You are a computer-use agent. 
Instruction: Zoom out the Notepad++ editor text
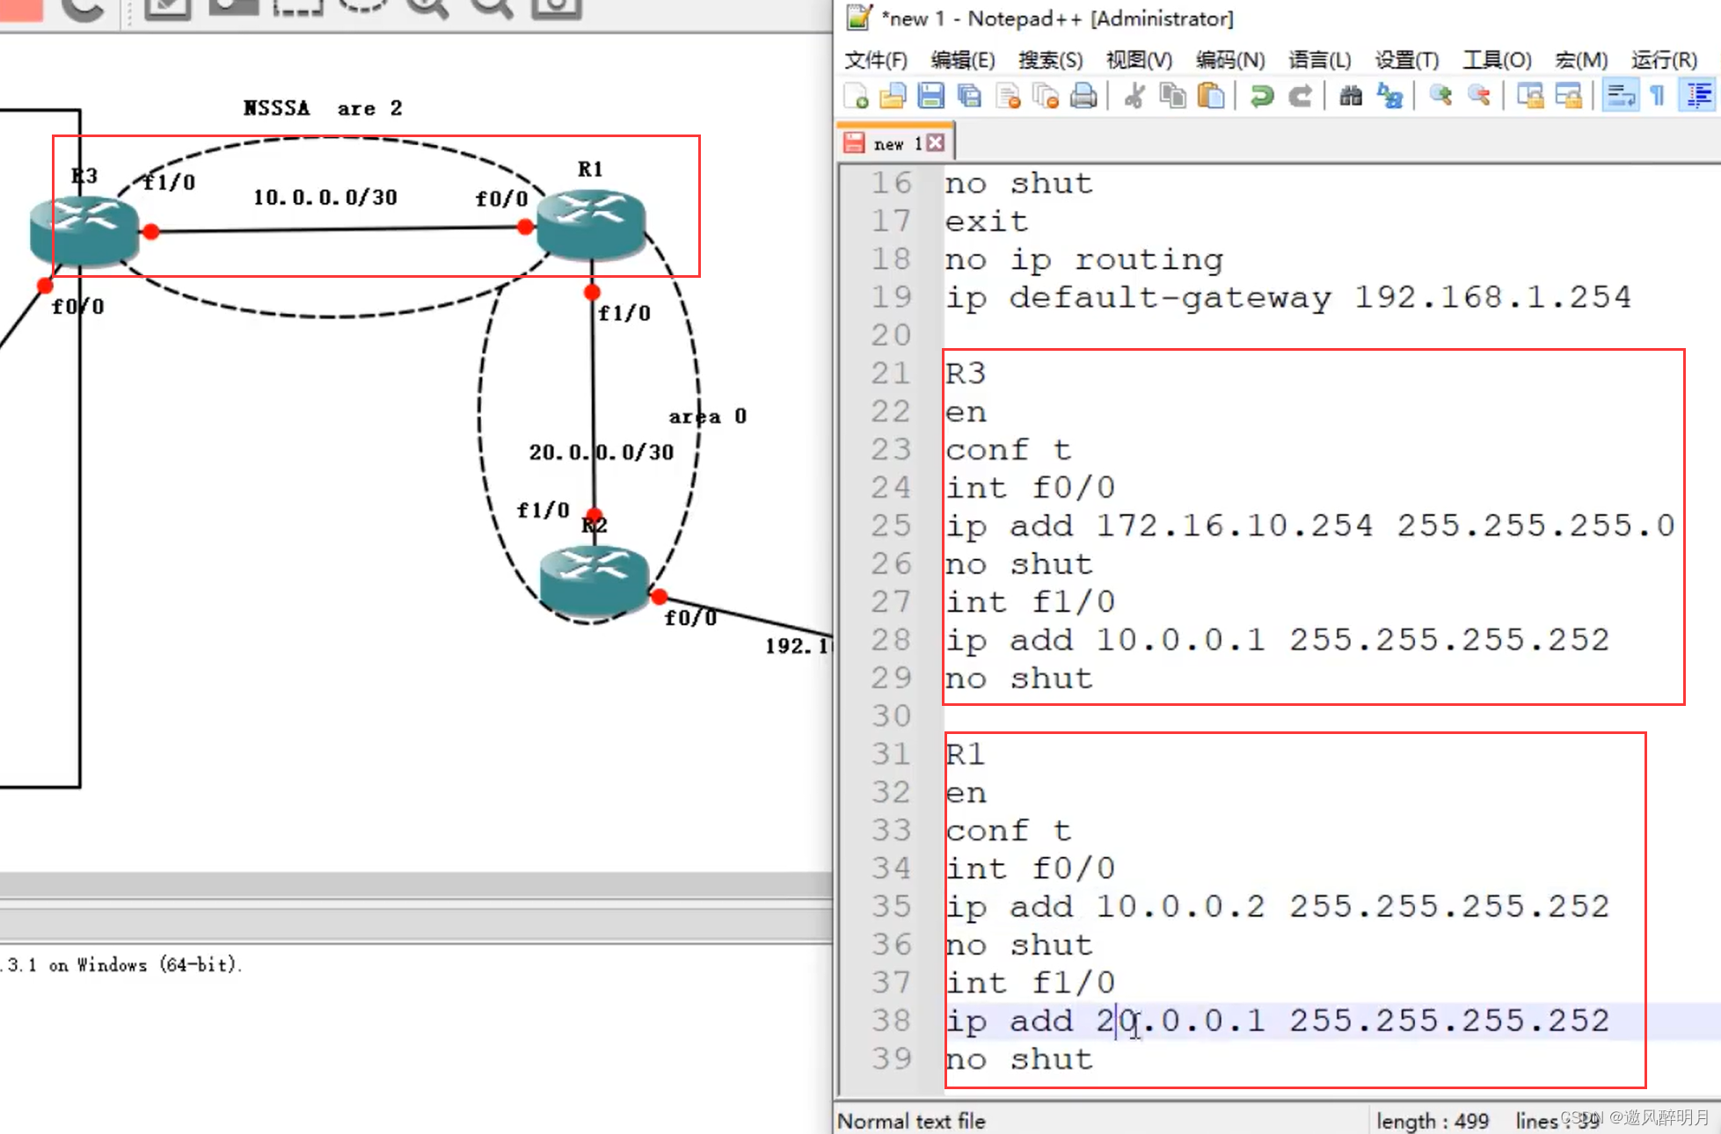1479,95
